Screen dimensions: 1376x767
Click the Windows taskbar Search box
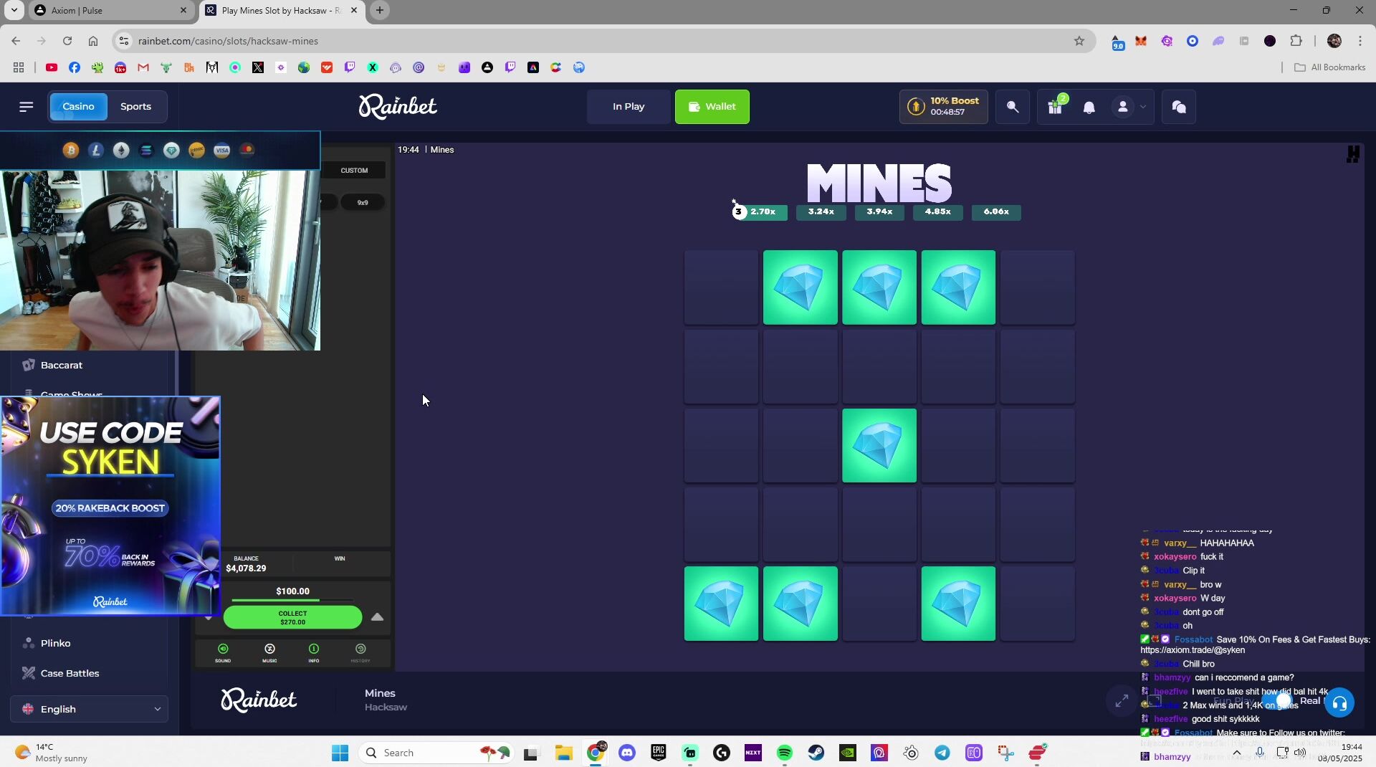point(438,753)
